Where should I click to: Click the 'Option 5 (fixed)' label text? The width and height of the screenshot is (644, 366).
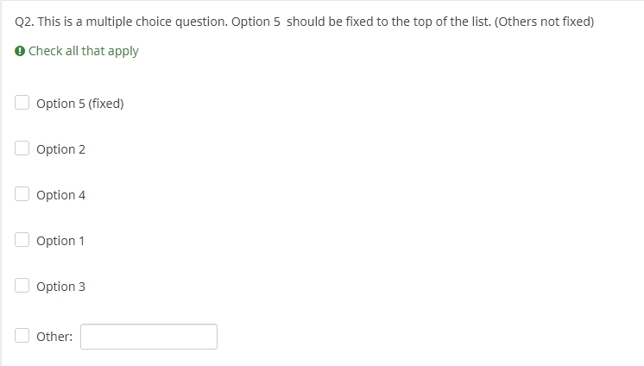point(79,104)
